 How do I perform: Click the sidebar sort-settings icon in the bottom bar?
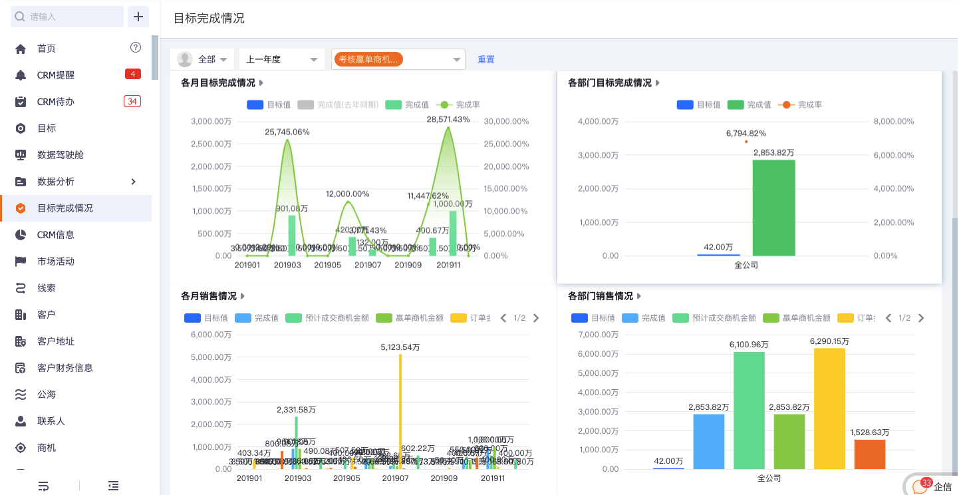[44, 486]
